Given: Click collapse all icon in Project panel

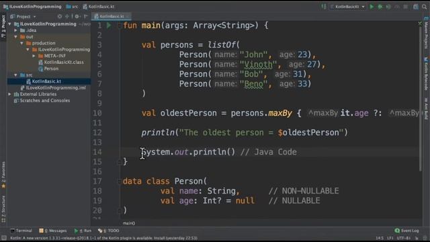Looking at the screenshot, I should tap(67, 16).
